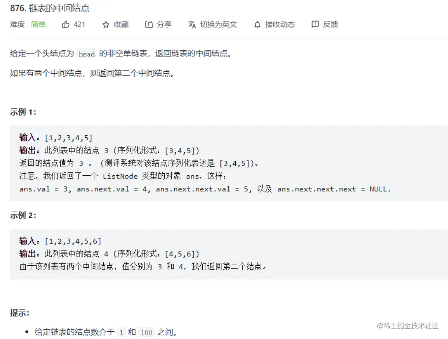Click the 提示 section heading
This screenshot has width=448, height=339.
tap(20, 313)
